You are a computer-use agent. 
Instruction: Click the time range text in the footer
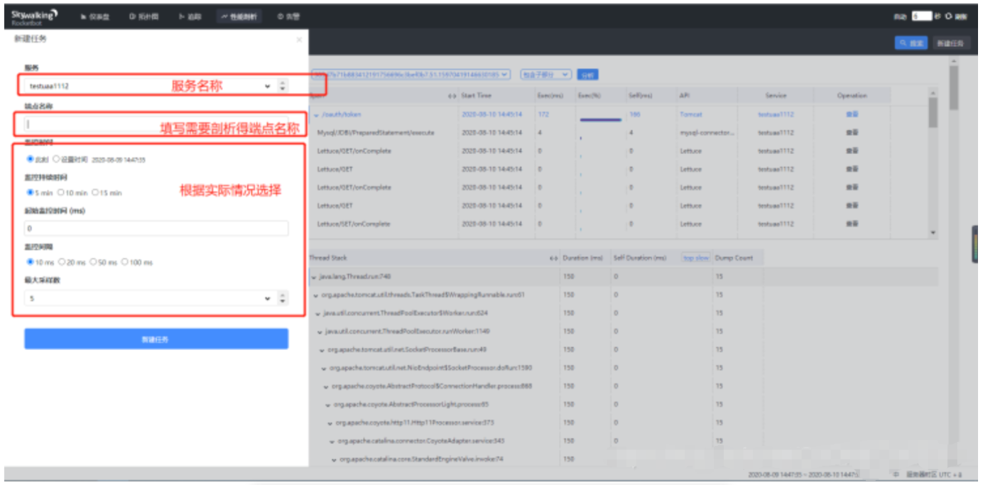[x=803, y=474]
